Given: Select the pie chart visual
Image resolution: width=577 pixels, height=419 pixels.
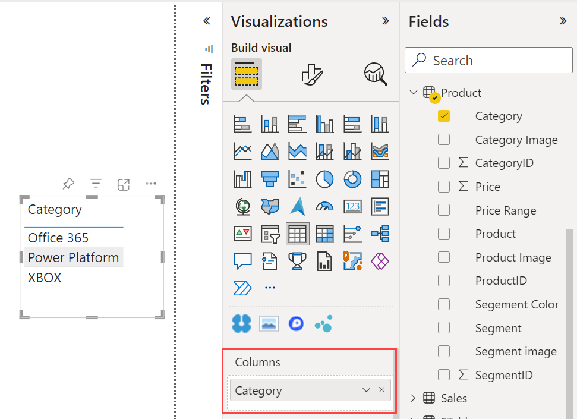Looking at the screenshot, I should pos(324,179).
